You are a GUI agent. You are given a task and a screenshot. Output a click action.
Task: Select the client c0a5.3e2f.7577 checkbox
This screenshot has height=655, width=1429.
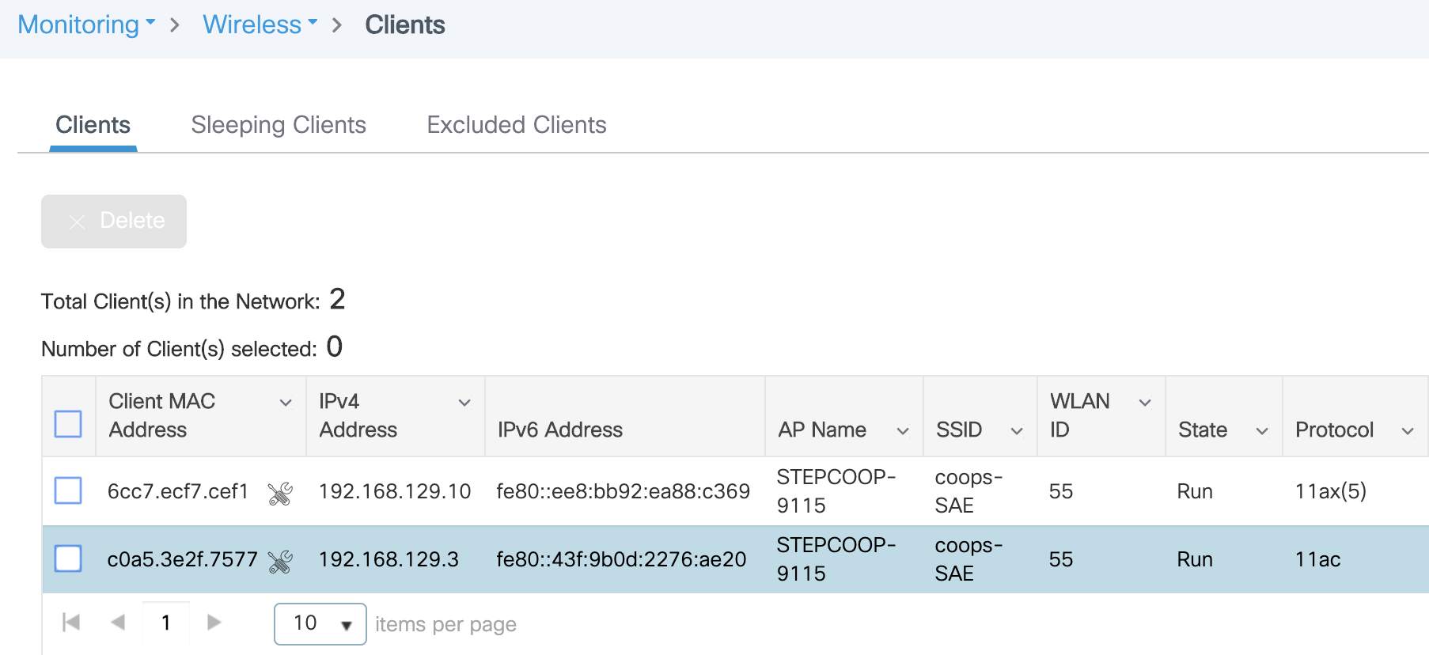(x=68, y=558)
